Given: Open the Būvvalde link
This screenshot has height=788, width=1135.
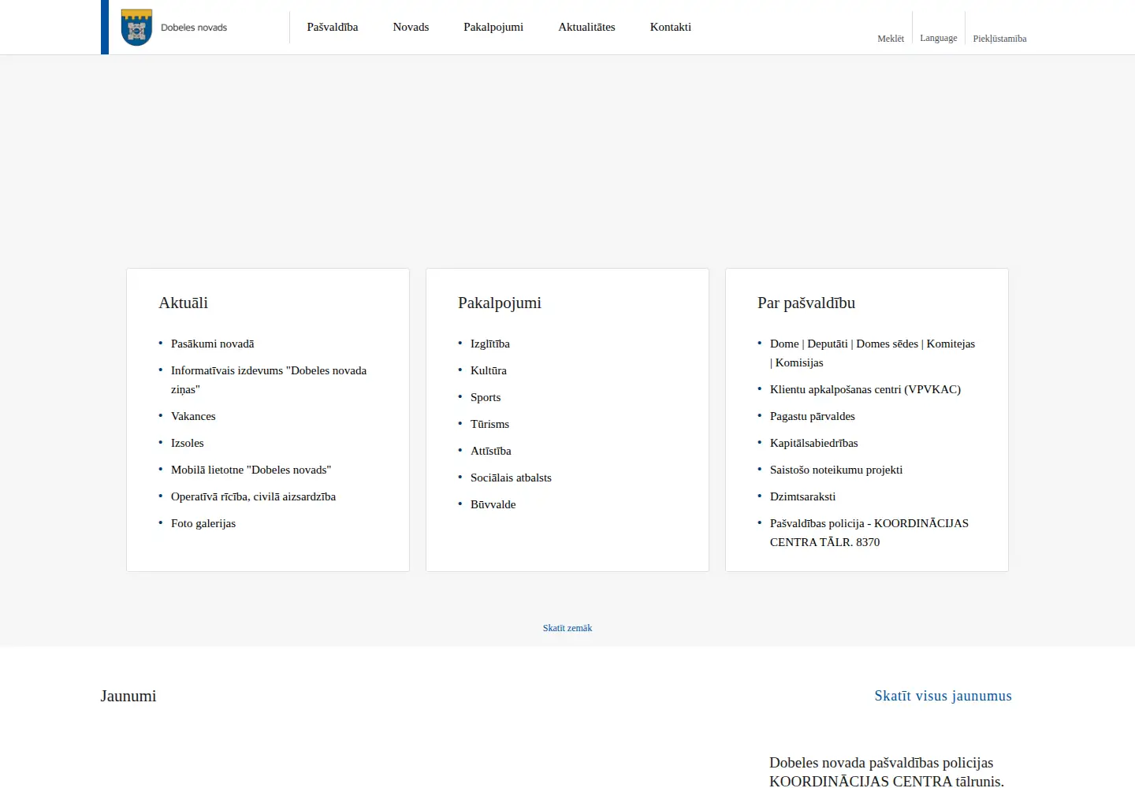Looking at the screenshot, I should [493, 504].
